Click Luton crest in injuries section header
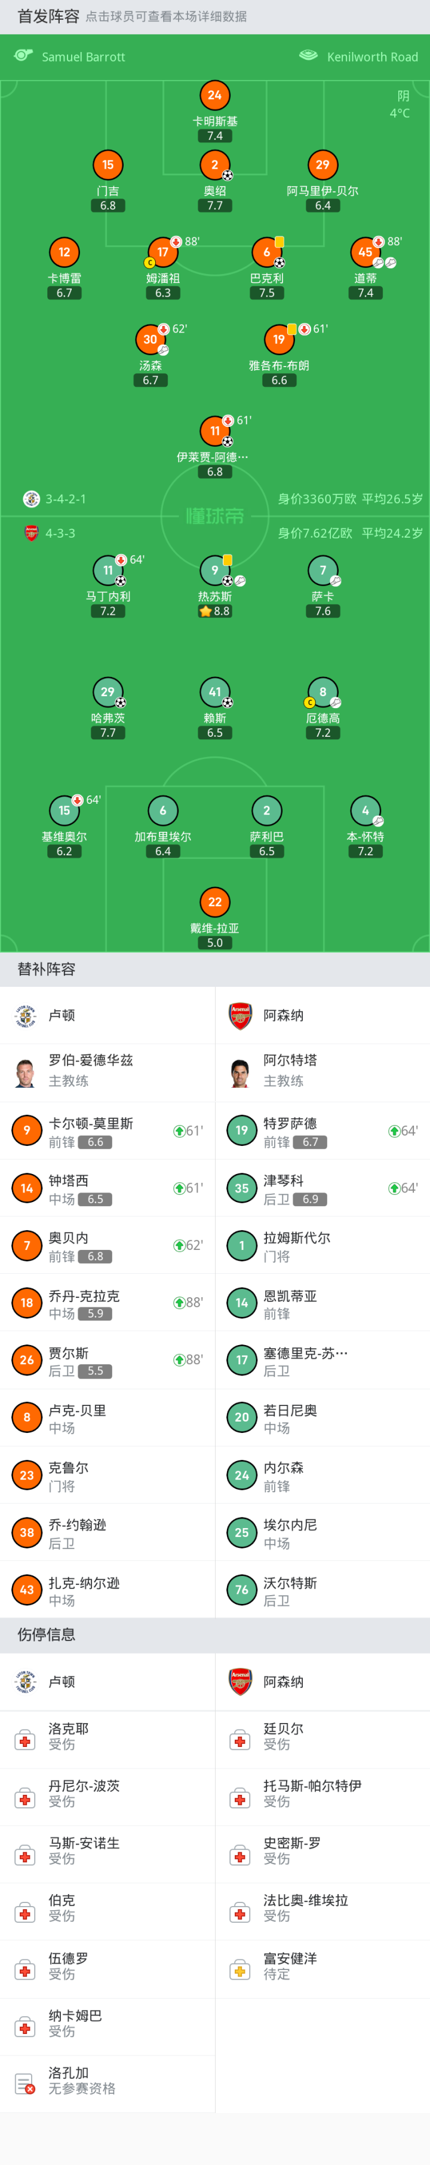430x2165 pixels. [25, 1681]
